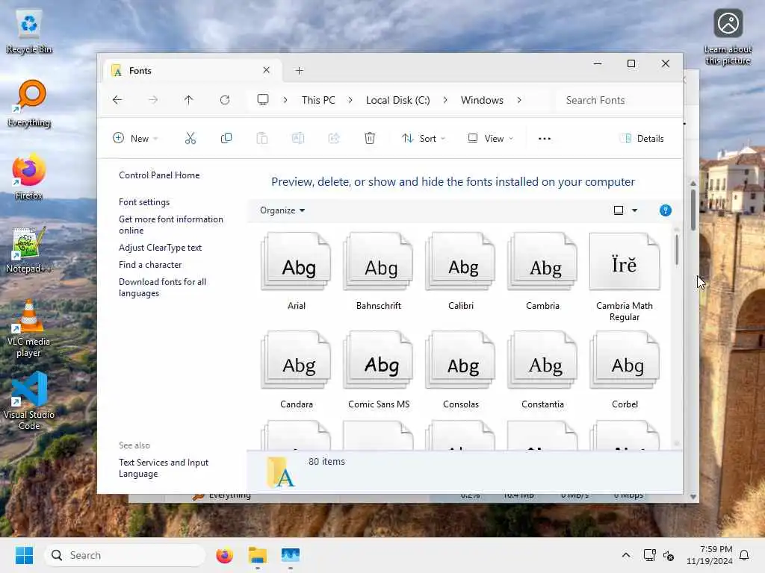Go up one folder level
The width and height of the screenshot is (765, 573).
point(189,100)
